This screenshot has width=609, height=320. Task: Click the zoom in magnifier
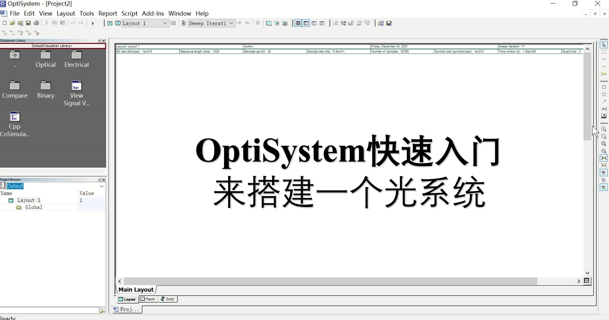click(x=604, y=129)
